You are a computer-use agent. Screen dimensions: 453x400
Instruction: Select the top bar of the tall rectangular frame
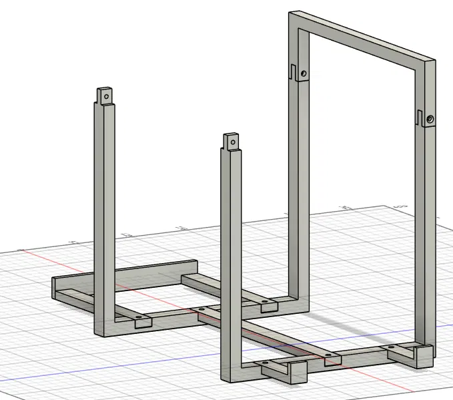(362, 40)
